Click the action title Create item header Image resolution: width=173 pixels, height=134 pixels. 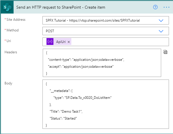click(61, 7)
